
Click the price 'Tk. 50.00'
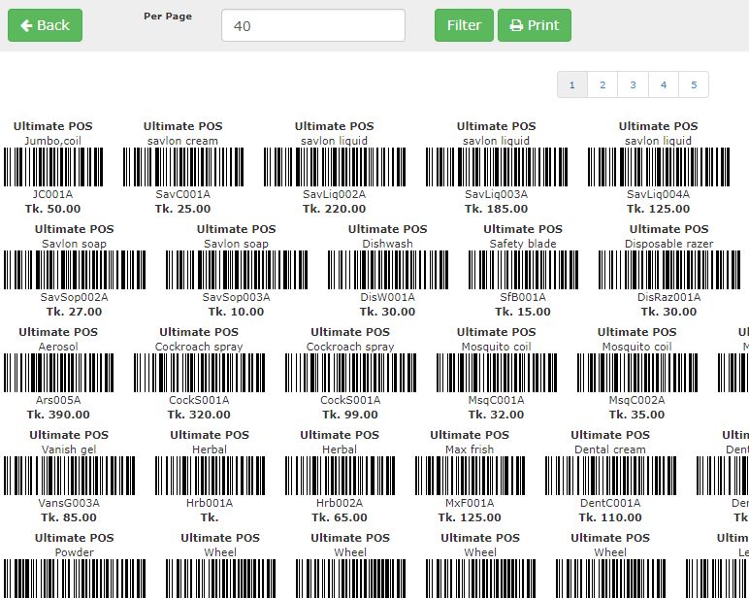pyautogui.click(x=53, y=209)
